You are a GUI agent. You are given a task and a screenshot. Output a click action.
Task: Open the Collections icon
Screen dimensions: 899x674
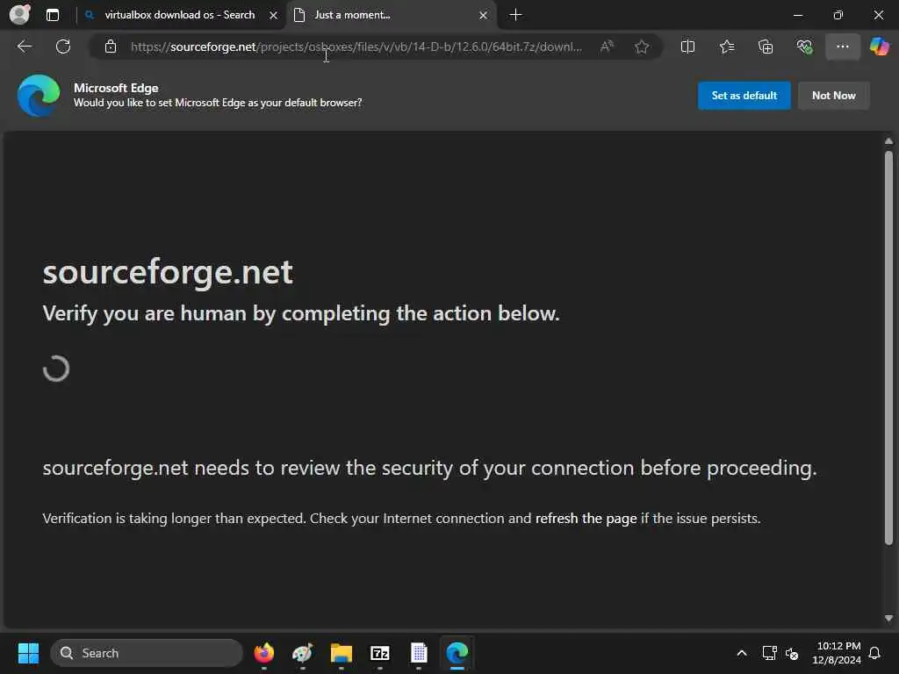[766, 47]
